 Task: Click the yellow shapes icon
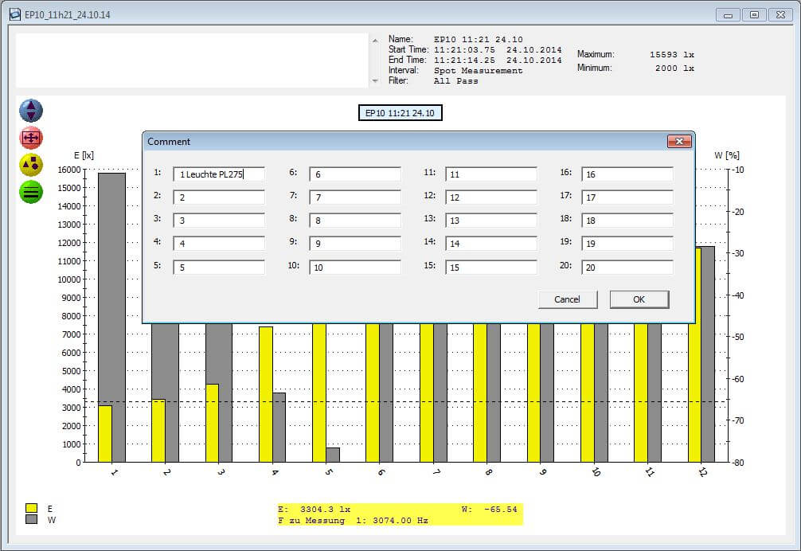point(31,165)
